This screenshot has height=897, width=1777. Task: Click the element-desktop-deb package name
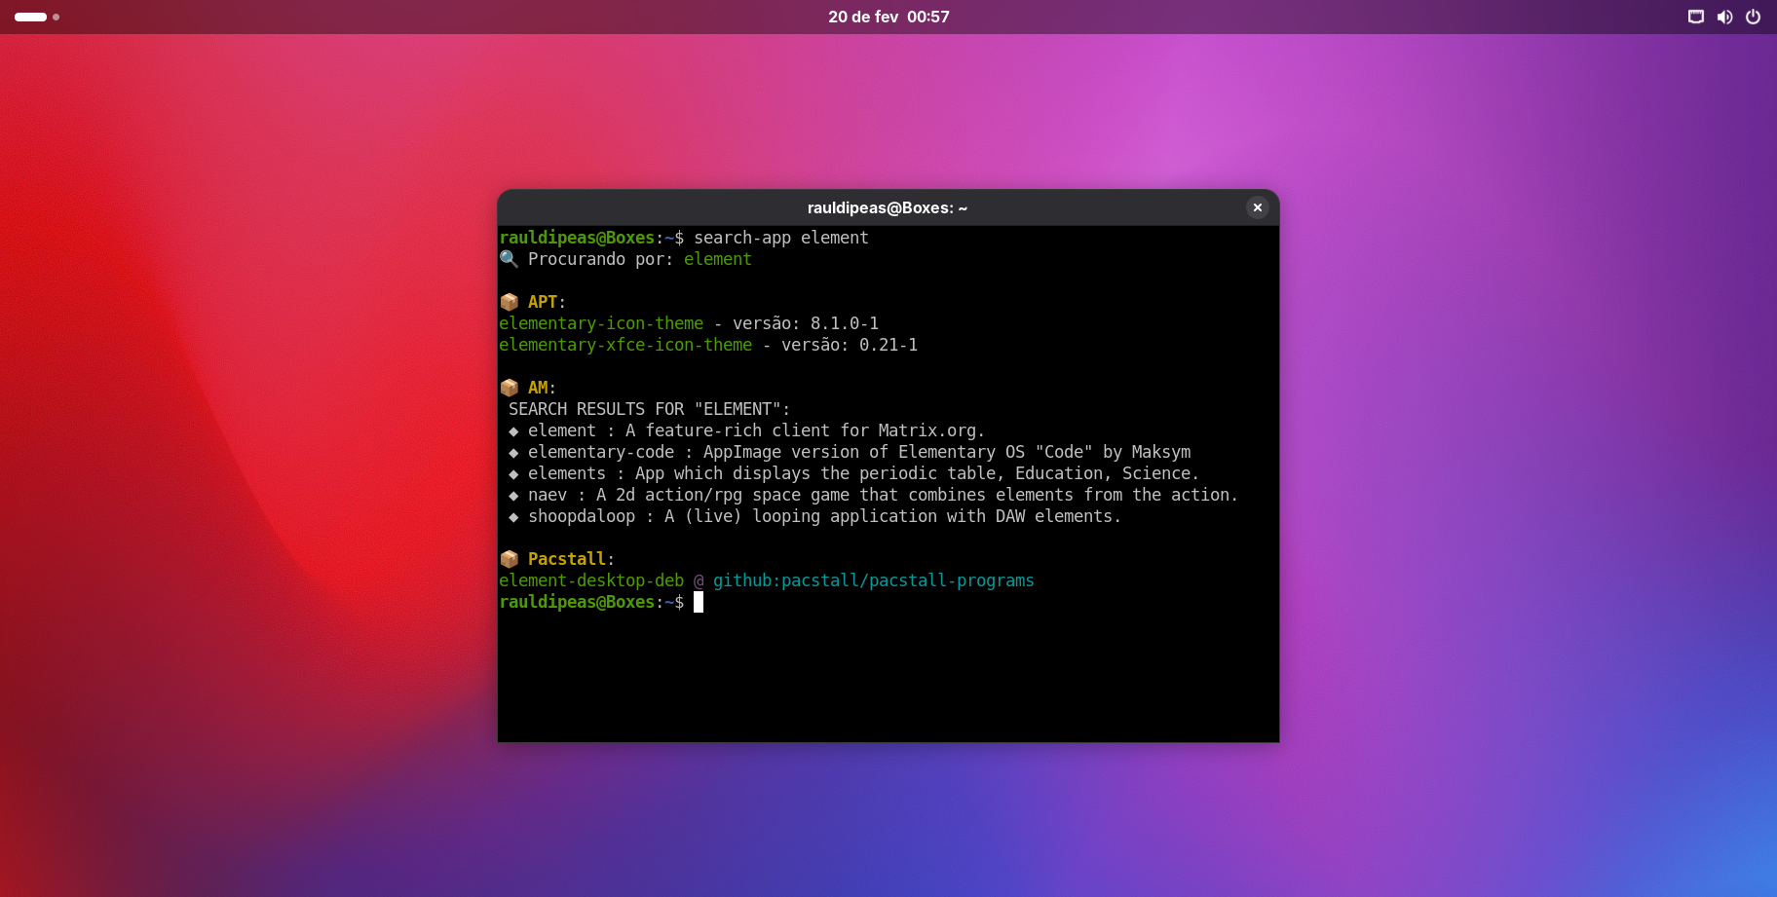(x=591, y=580)
